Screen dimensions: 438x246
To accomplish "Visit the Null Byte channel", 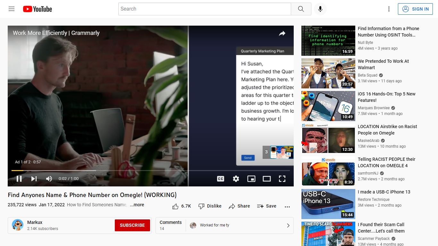I will tap(365, 43).
